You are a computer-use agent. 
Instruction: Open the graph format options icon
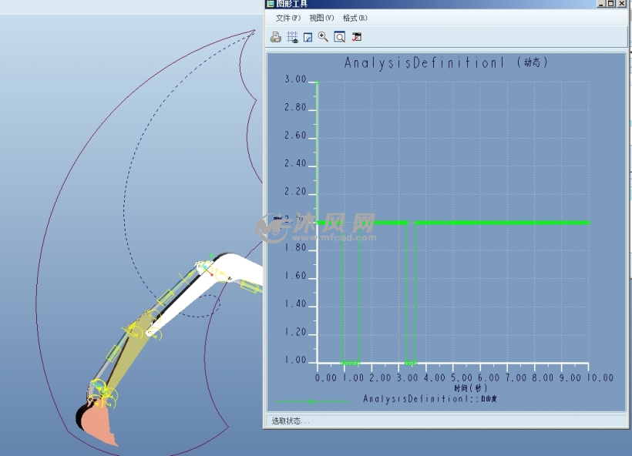pyautogui.click(x=357, y=37)
